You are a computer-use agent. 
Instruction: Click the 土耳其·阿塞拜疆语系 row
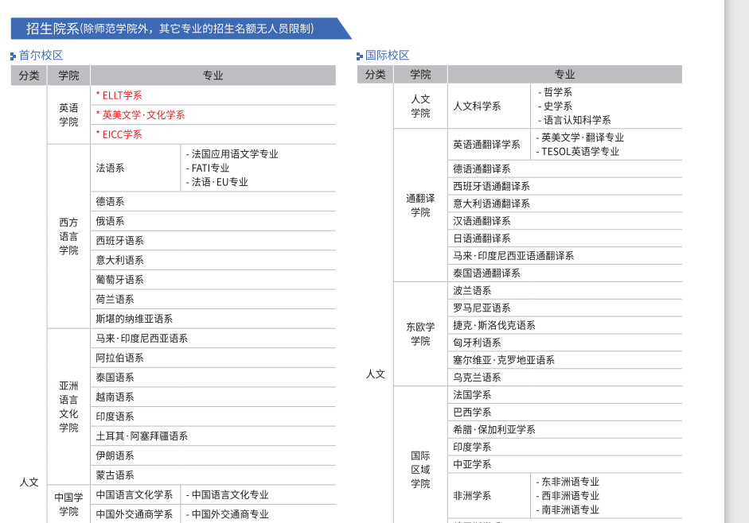pyautogui.click(x=213, y=436)
